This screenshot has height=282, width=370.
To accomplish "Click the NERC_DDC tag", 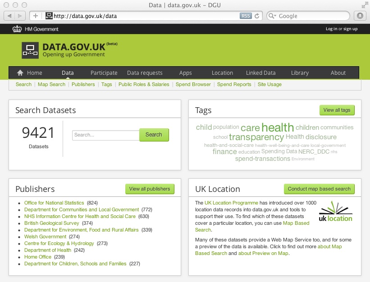I will pos(314,152).
